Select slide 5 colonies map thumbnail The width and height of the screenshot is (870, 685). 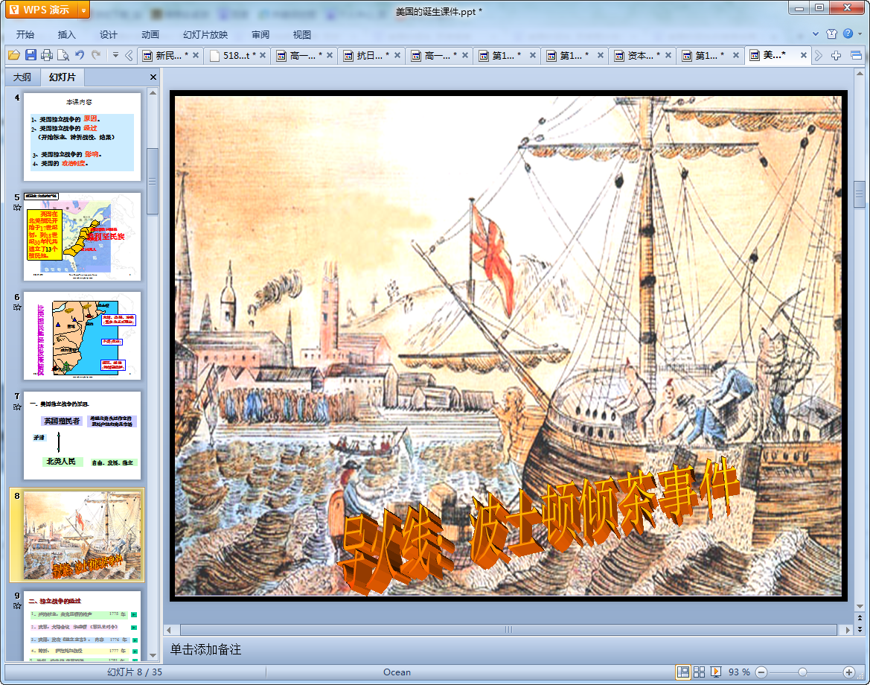tap(82, 237)
